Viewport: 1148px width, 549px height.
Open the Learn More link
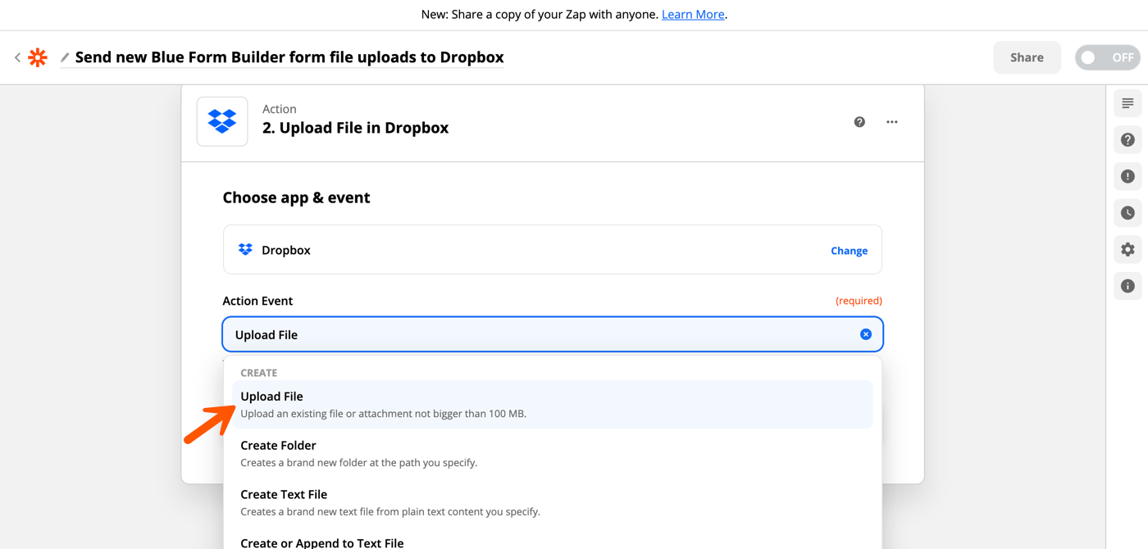pos(692,14)
